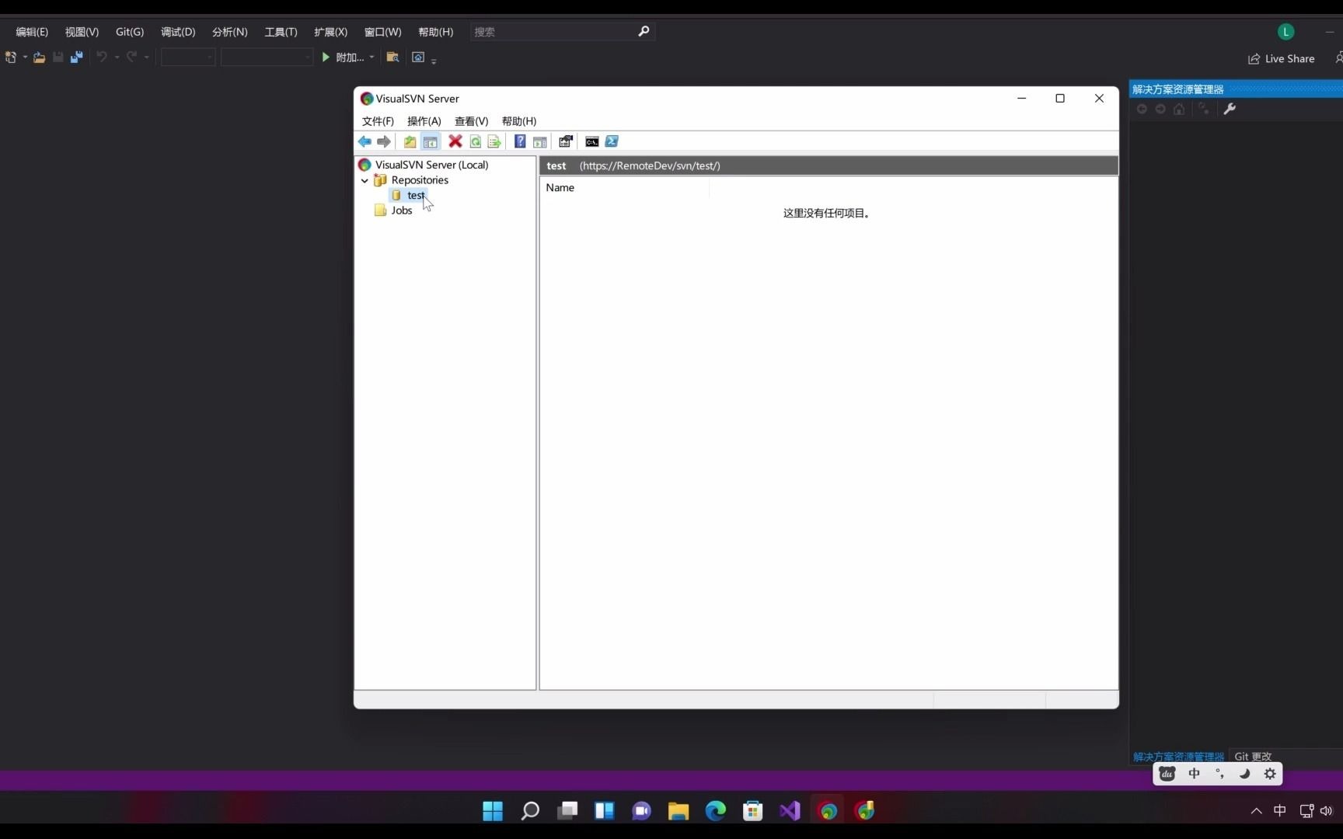Select VisualSVN Server (Local) root node
The height and width of the screenshot is (839, 1343).
tap(431, 165)
